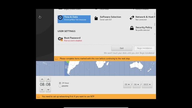Click the Begin Installation button
Screen dimensions: 192x108
click(145, 48)
